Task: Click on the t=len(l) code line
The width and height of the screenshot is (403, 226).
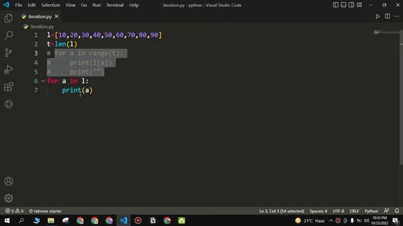Action: (62, 44)
